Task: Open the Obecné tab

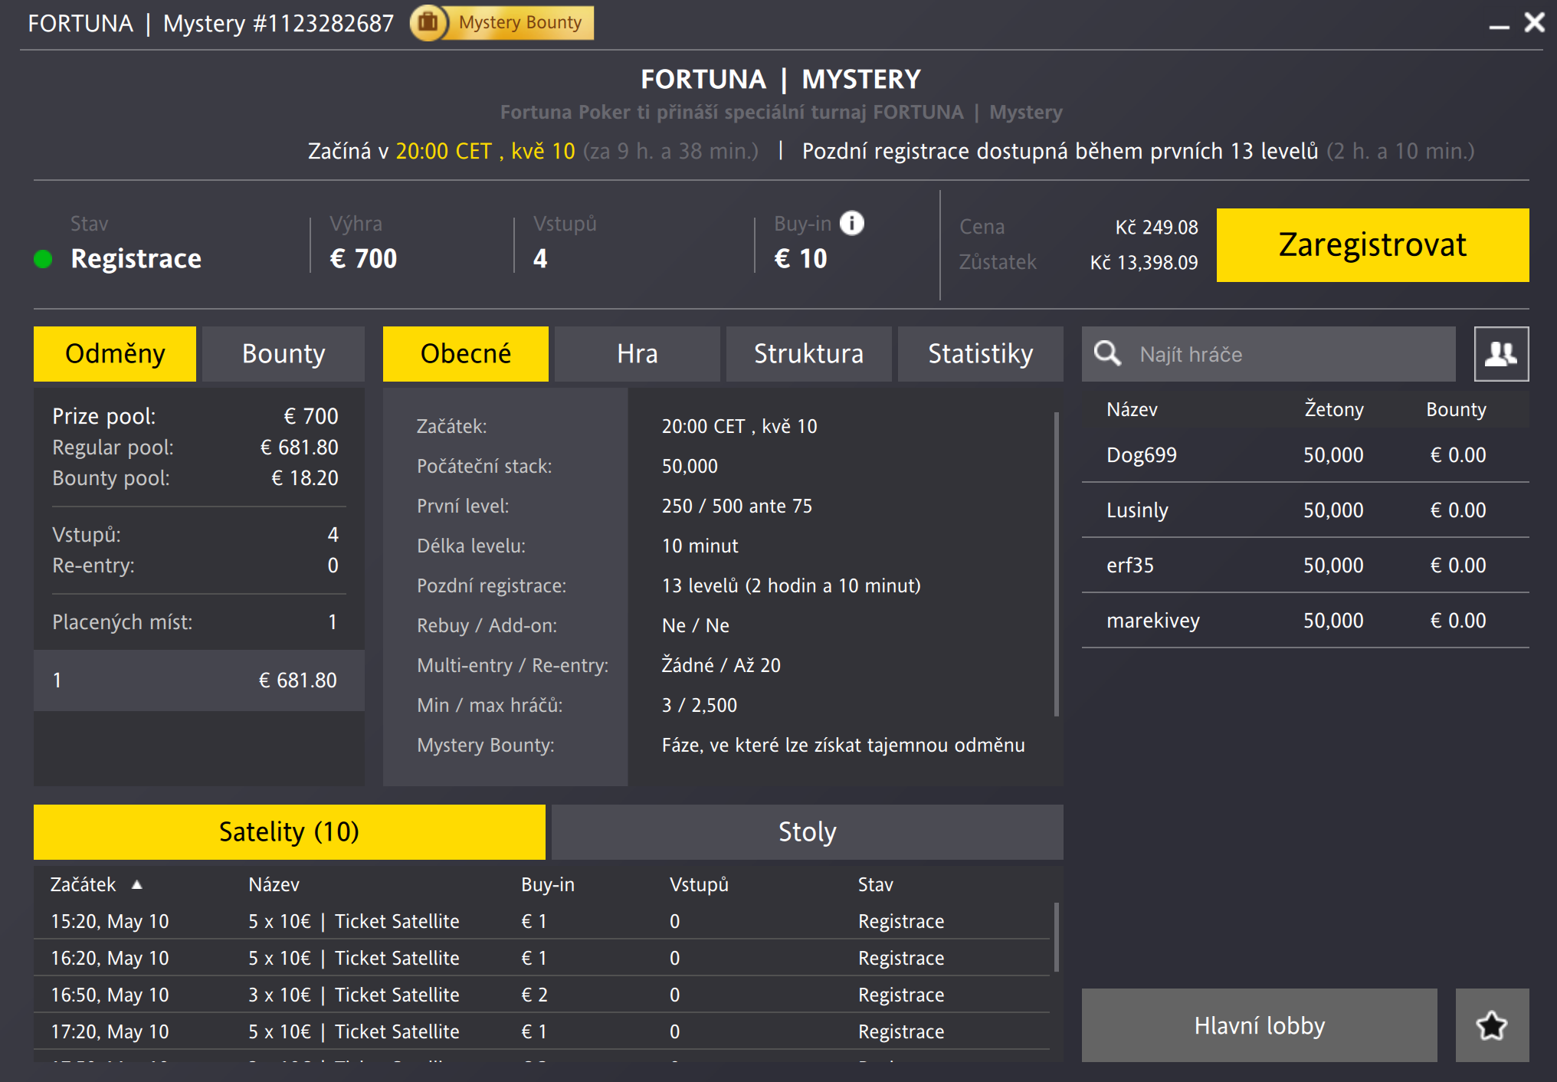Action: 465,353
